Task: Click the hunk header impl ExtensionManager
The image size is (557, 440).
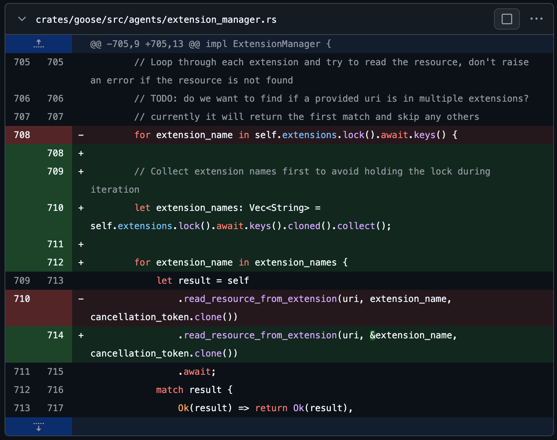Action: (211, 44)
